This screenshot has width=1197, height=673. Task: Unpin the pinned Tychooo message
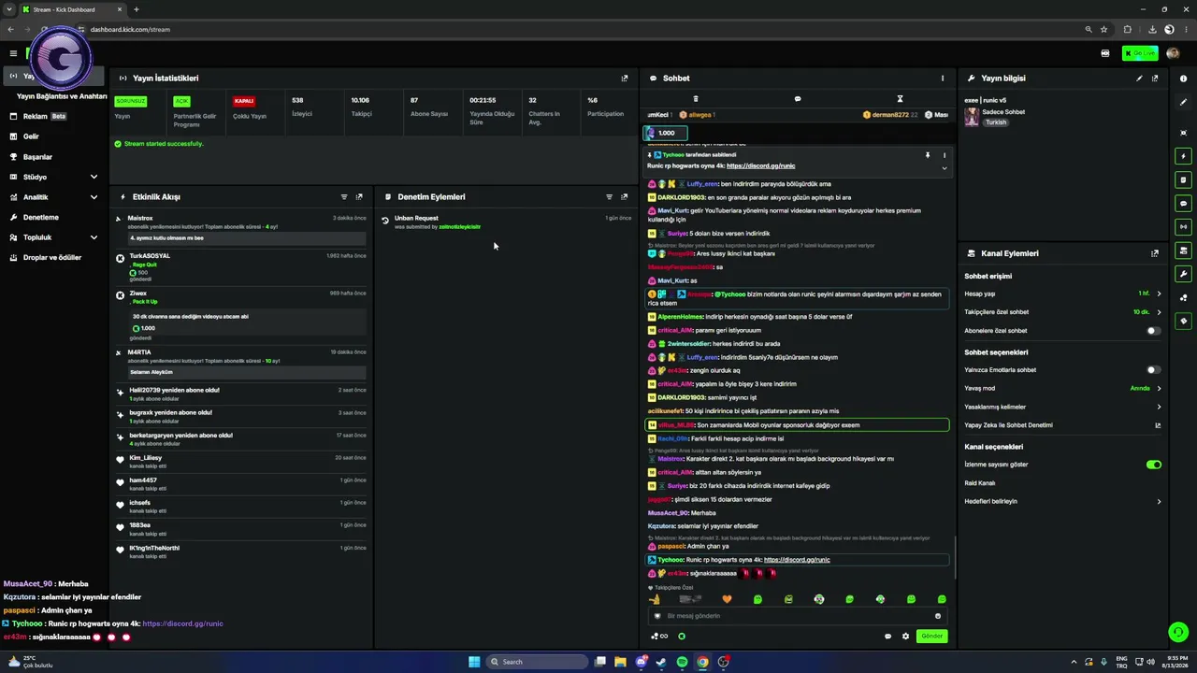928,155
